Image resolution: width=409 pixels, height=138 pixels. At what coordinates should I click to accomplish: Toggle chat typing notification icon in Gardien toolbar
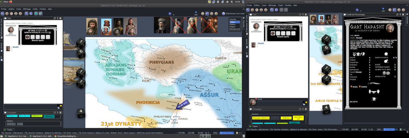tap(31, 13)
